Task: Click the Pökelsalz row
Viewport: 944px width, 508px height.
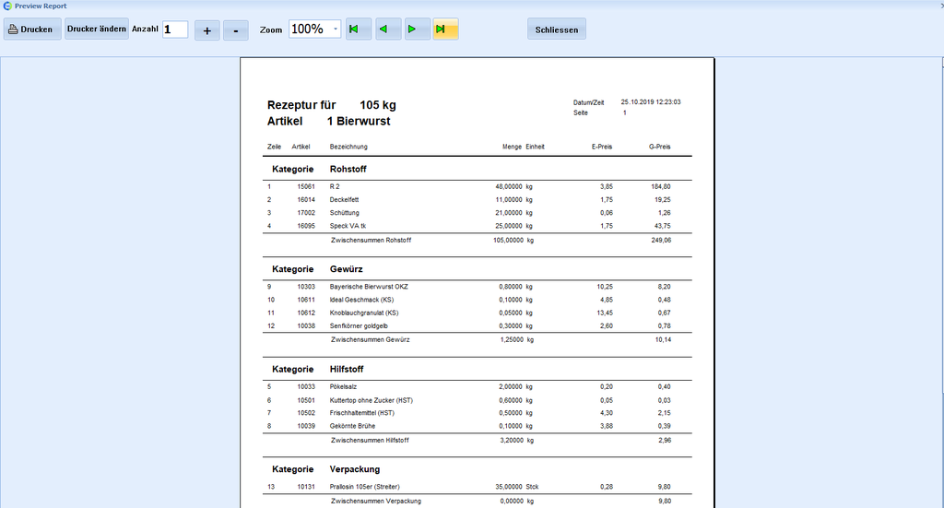Action: [469, 387]
